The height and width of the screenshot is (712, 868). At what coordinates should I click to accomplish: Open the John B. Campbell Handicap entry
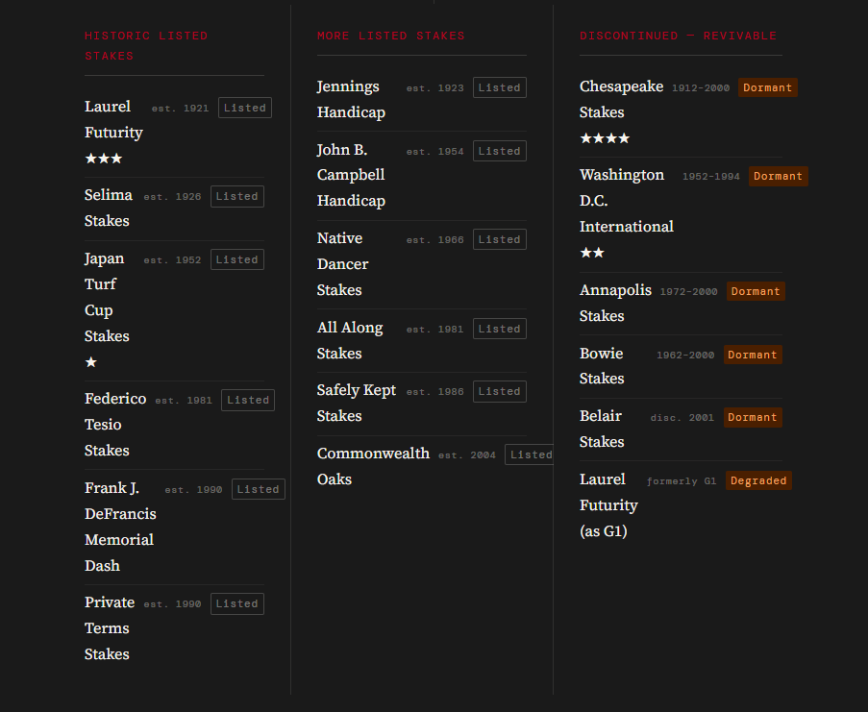tap(351, 176)
